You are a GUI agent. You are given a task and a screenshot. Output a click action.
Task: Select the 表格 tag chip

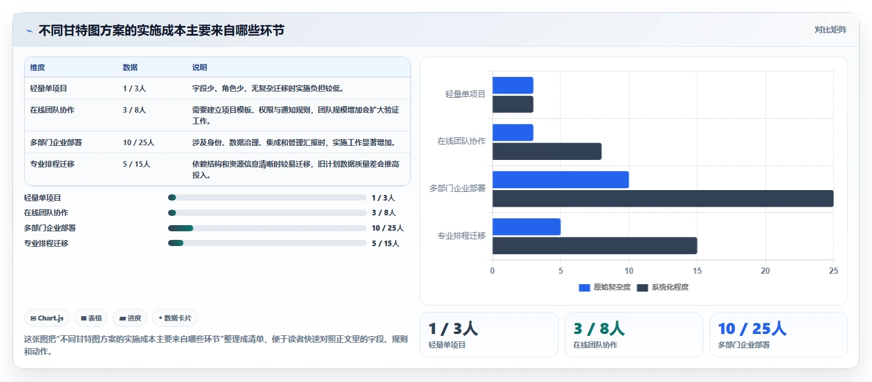pos(91,318)
